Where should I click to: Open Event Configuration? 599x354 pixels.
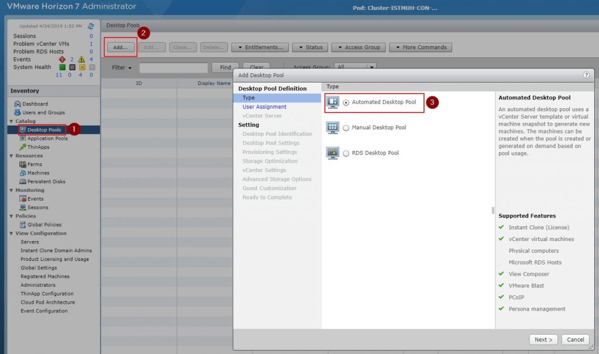(44, 311)
